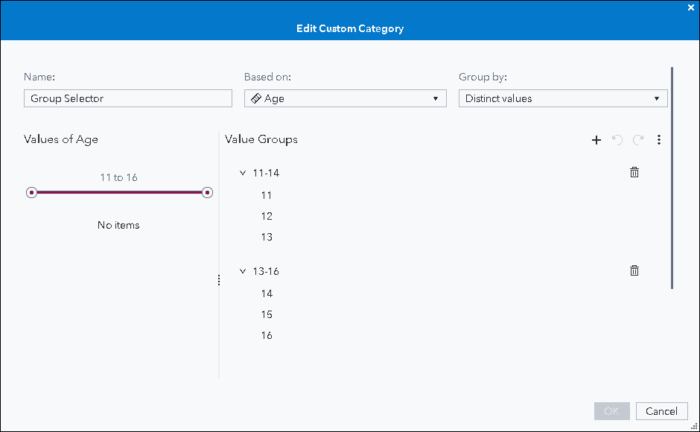Open the Based on Age dropdown
The width and height of the screenshot is (700, 432).
(x=346, y=98)
